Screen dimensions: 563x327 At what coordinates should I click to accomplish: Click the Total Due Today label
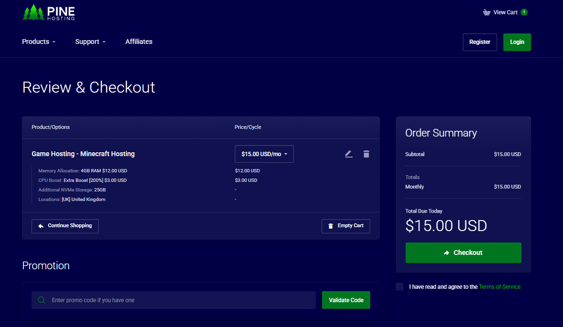424,211
